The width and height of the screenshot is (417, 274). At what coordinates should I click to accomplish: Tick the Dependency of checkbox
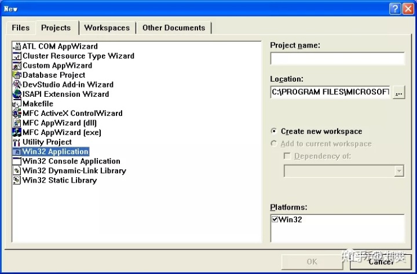[x=287, y=156]
